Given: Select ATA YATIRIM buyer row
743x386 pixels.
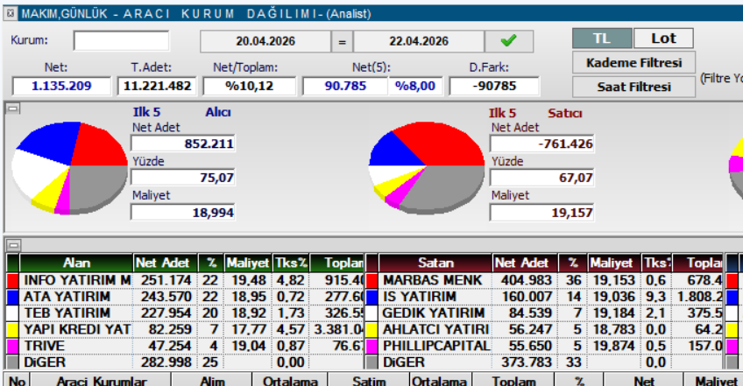Looking at the screenshot, I should tap(185, 297).
